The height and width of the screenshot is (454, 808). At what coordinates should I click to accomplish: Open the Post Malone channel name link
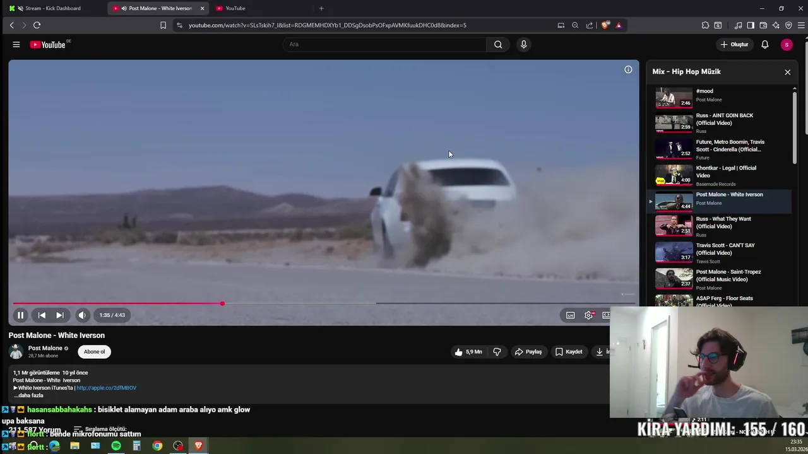coord(45,348)
